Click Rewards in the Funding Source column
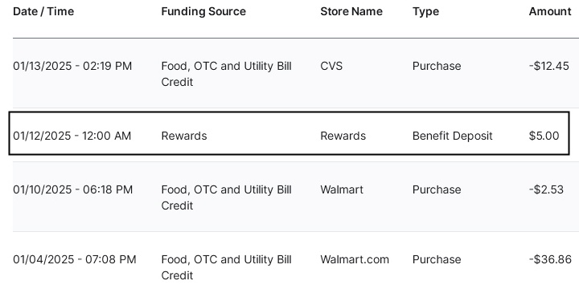The image size is (579, 289). pos(184,136)
